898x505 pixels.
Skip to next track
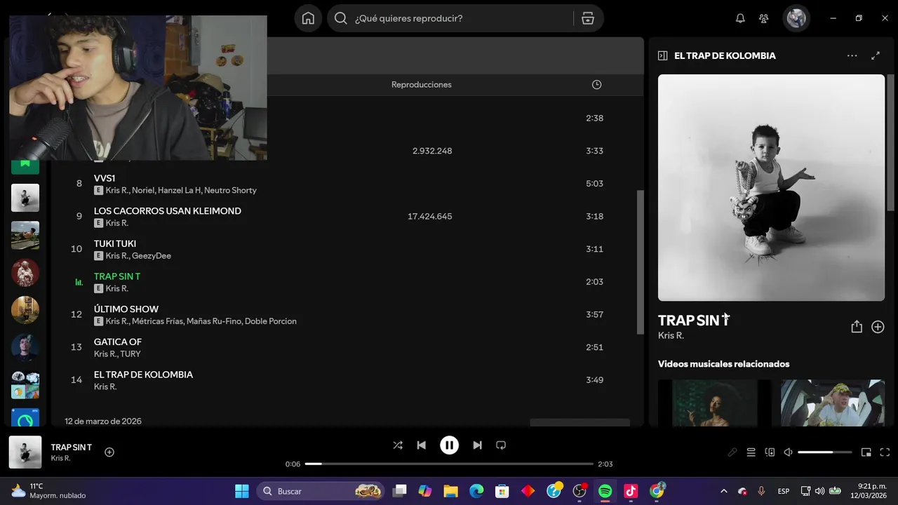point(477,445)
